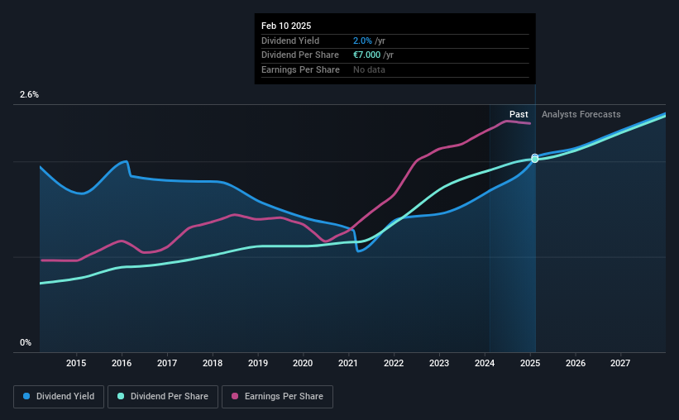Viewport: 679px width, 420px height.
Task: Select the 2024 x-axis year label
Action: (485, 363)
